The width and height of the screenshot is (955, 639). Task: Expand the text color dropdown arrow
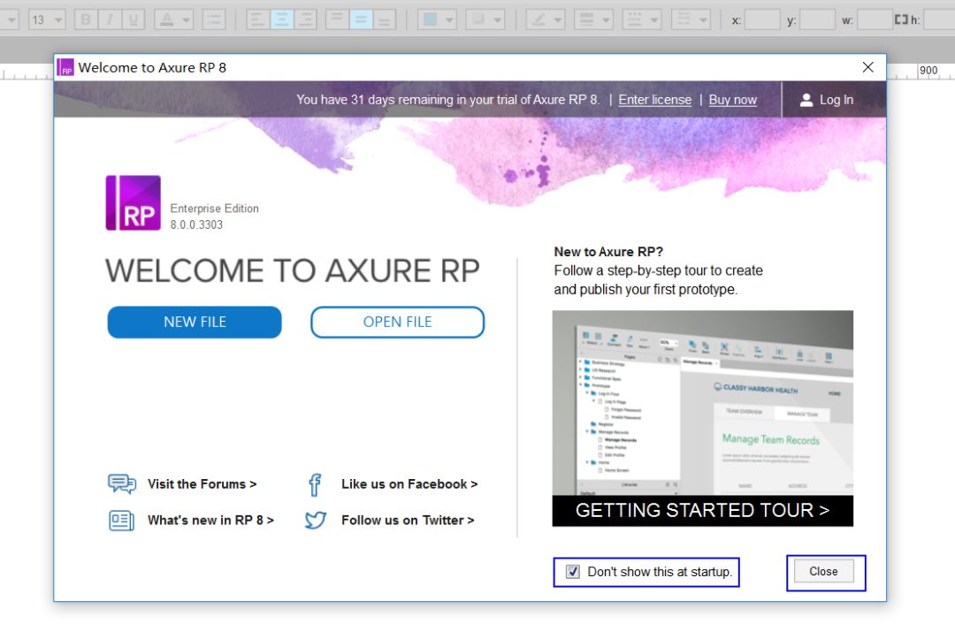(x=187, y=19)
